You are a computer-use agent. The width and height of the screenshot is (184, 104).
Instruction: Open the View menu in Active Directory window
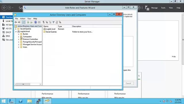[x=29, y=18]
